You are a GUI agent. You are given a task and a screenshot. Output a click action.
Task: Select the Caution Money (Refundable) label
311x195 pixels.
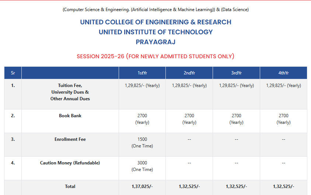coord(70,163)
